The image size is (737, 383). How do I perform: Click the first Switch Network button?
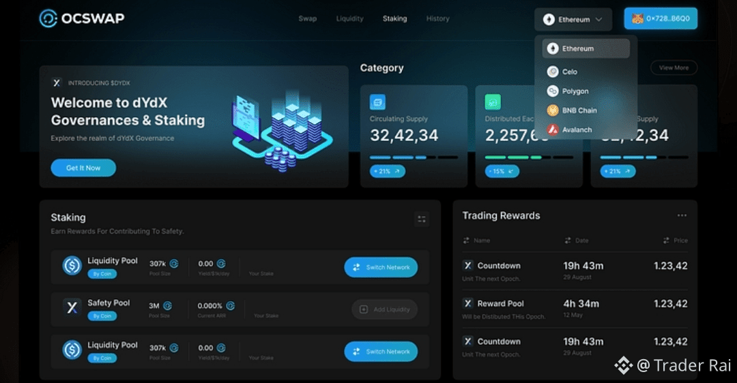coord(381,267)
